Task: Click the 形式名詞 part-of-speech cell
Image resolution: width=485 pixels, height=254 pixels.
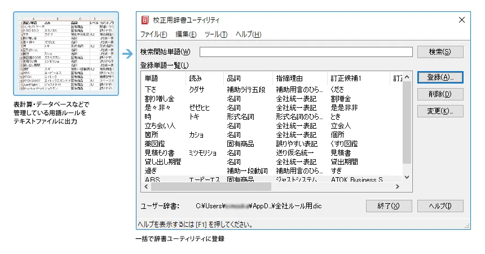Action: (x=240, y=117)
